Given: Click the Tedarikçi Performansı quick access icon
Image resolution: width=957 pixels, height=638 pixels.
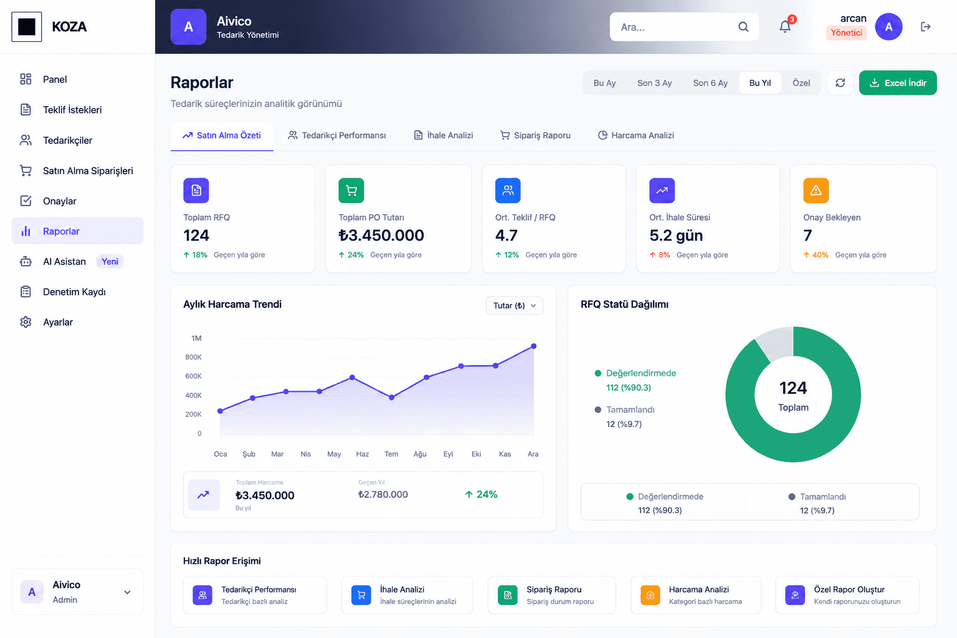Looking at the screenshot, I should (x=202, y=595).
